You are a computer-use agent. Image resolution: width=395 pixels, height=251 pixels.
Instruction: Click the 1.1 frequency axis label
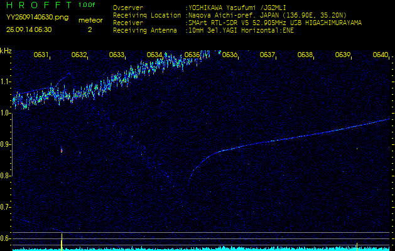pos(6,82)
